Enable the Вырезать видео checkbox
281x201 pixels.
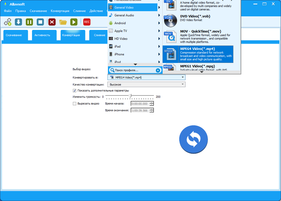(75, 103)
